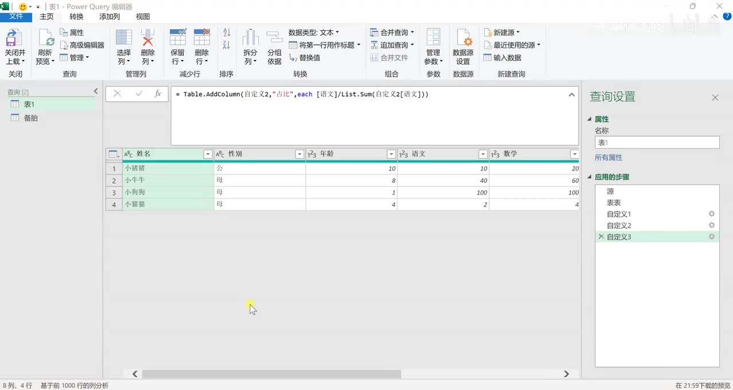This screenshot has height=390, width=733.
Task: Click the Keep Rows (保留行) icon
Action: [178, 37]
